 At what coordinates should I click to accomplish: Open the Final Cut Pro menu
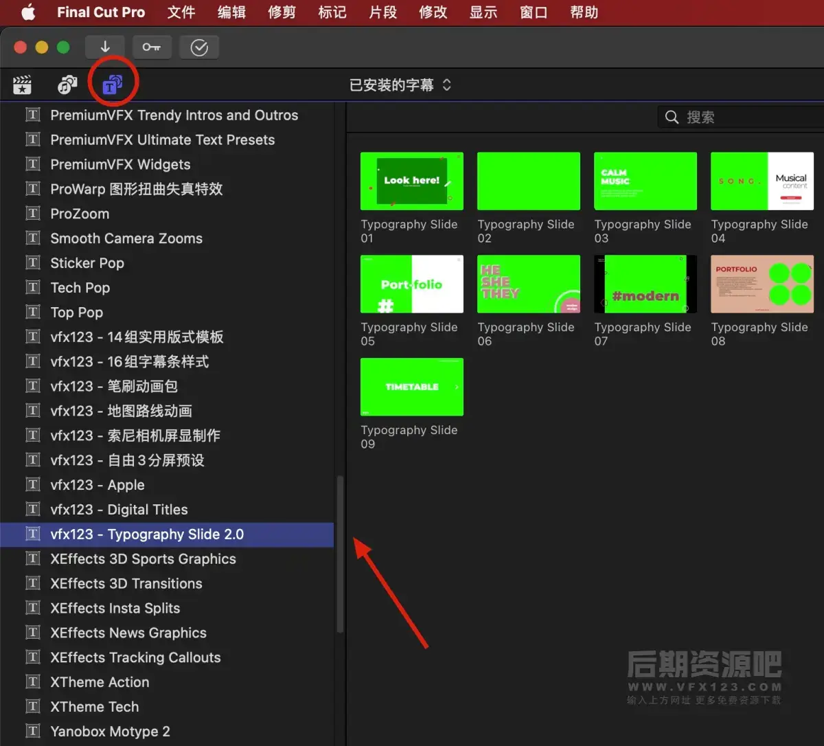[x=101, y=12]
